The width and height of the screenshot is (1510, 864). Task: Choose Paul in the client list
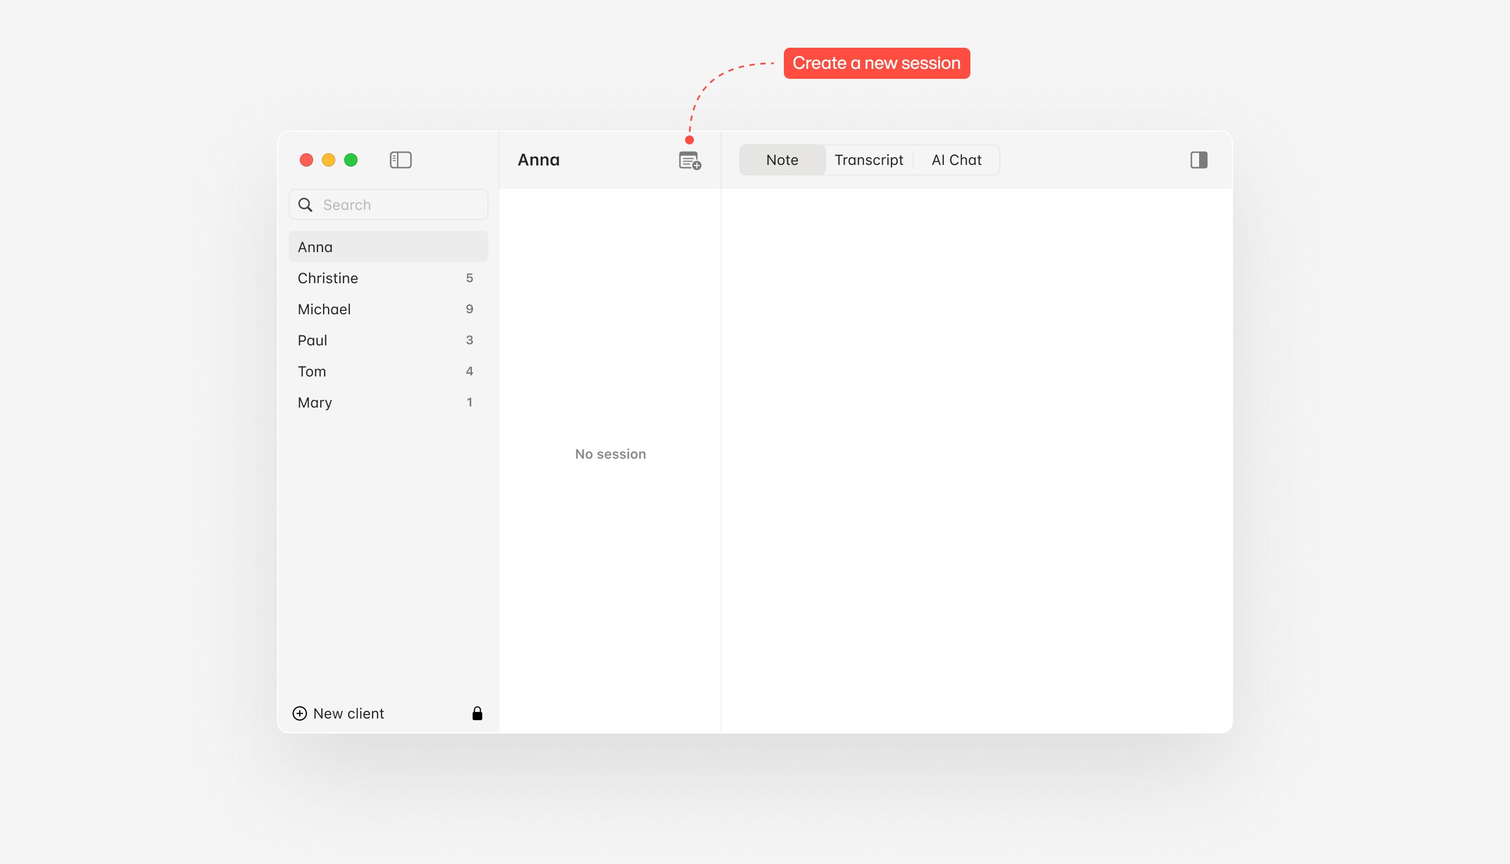[x=388, y=340]
